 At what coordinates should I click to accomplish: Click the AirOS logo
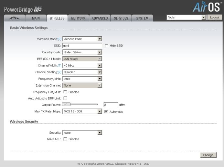[x=207, y=7]
